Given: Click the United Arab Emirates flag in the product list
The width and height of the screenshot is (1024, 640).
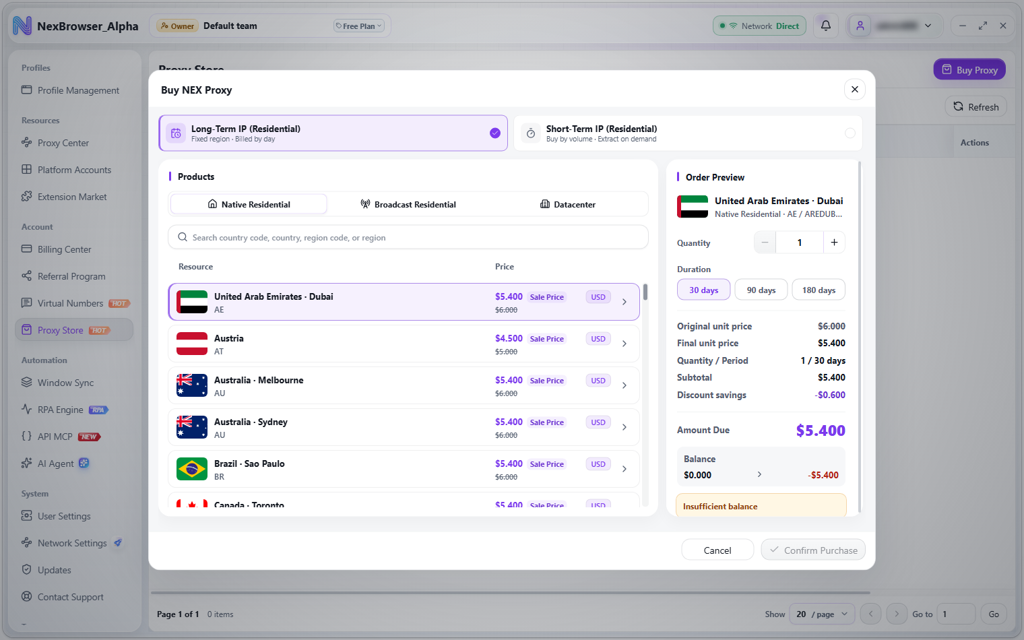Looking at the screenshot, I should click(x=192, y=302).
